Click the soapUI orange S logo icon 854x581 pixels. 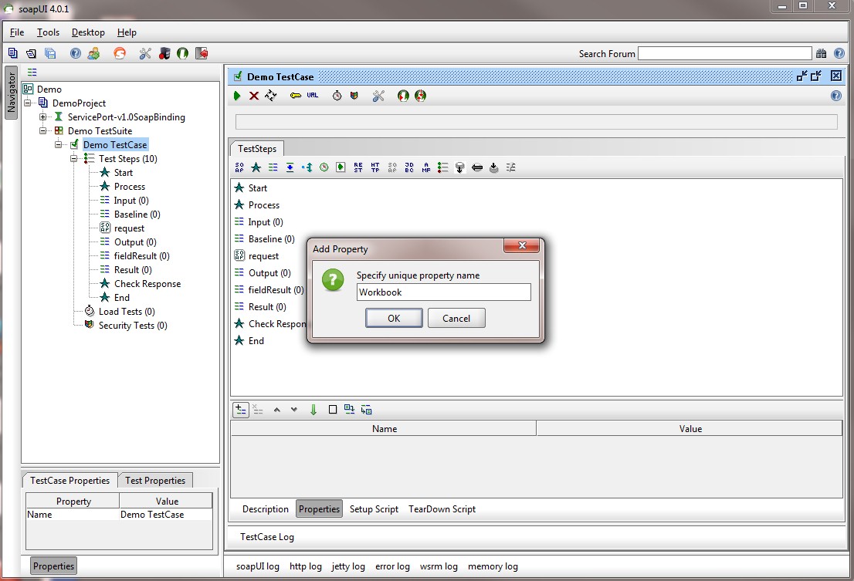click(119, 53)
